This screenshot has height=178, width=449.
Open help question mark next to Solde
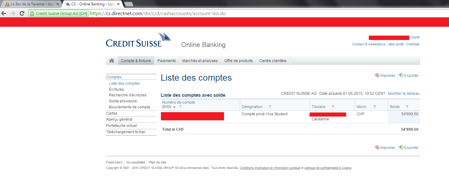coord(407,107)
